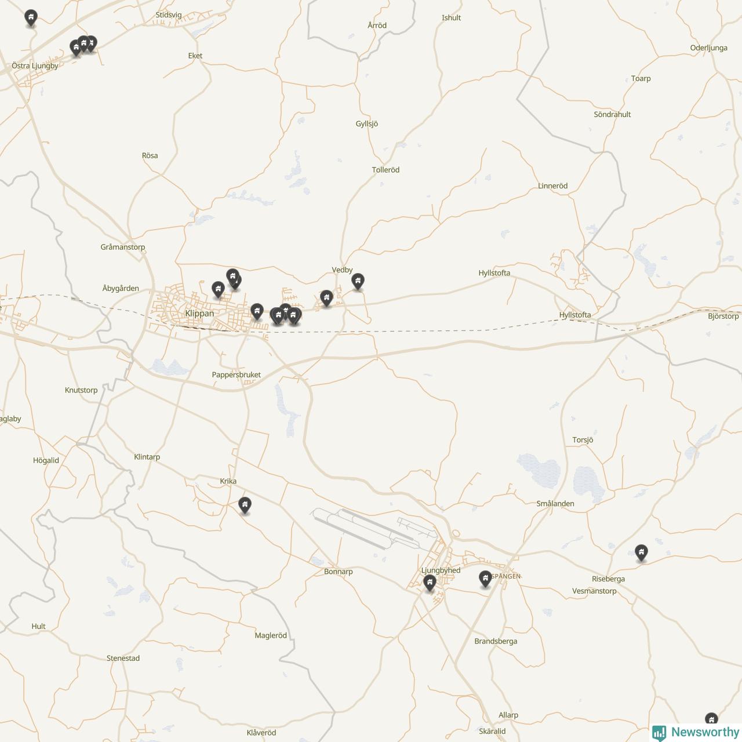Click the Östra Ljungby place label
The image size is (742, 742).
click(x=35, y=66)
